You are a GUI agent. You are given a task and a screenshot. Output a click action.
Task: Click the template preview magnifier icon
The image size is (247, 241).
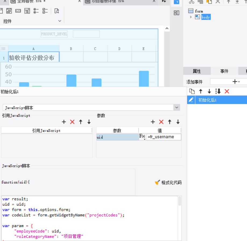pyautogui.click(x=56, y=11)
